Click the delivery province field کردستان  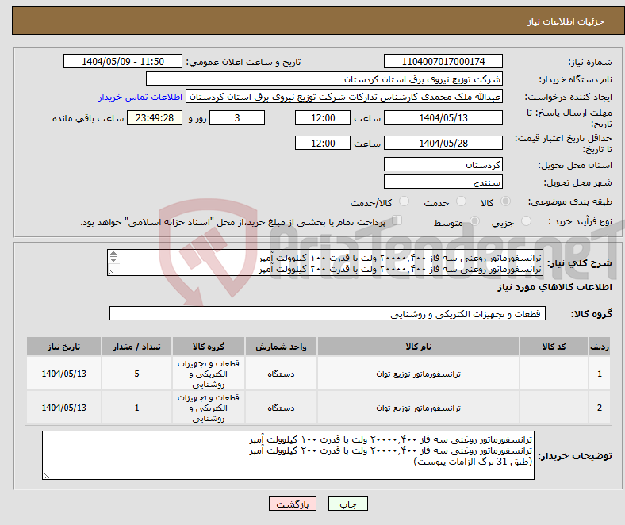click(x=443, y=165)
